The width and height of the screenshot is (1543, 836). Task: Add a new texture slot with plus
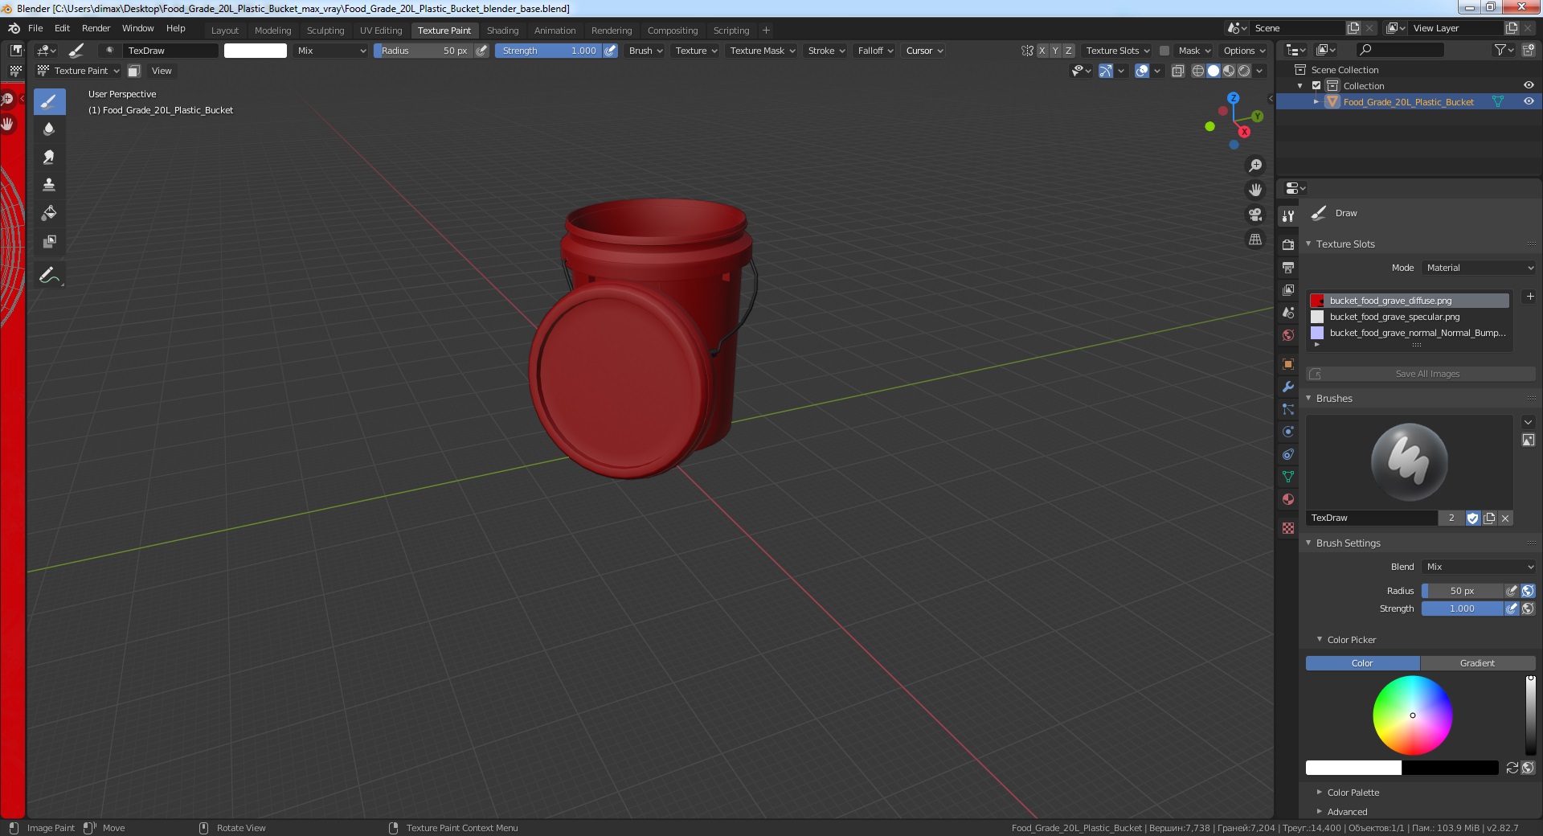1529,297
